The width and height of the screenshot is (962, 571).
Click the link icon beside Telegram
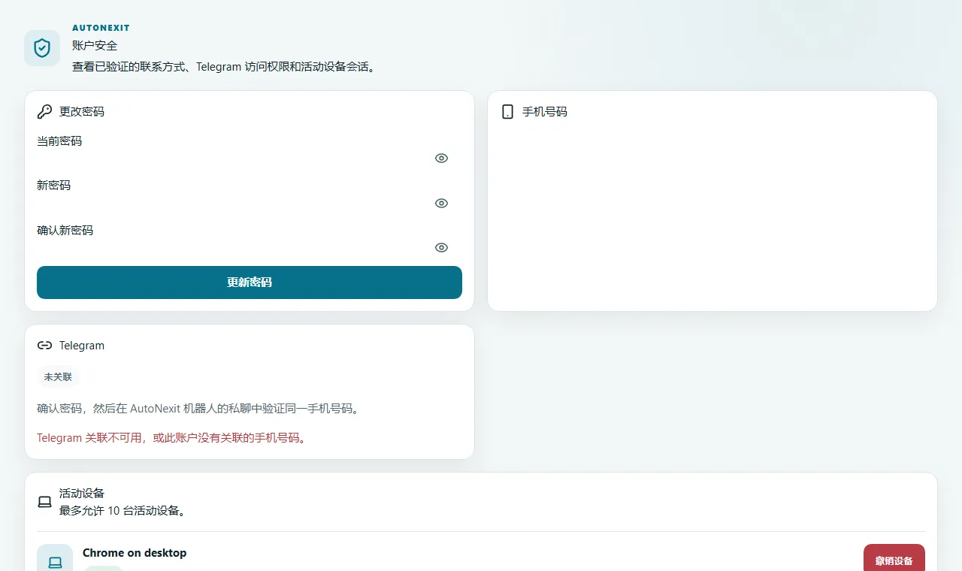click(x=44, y=346)
